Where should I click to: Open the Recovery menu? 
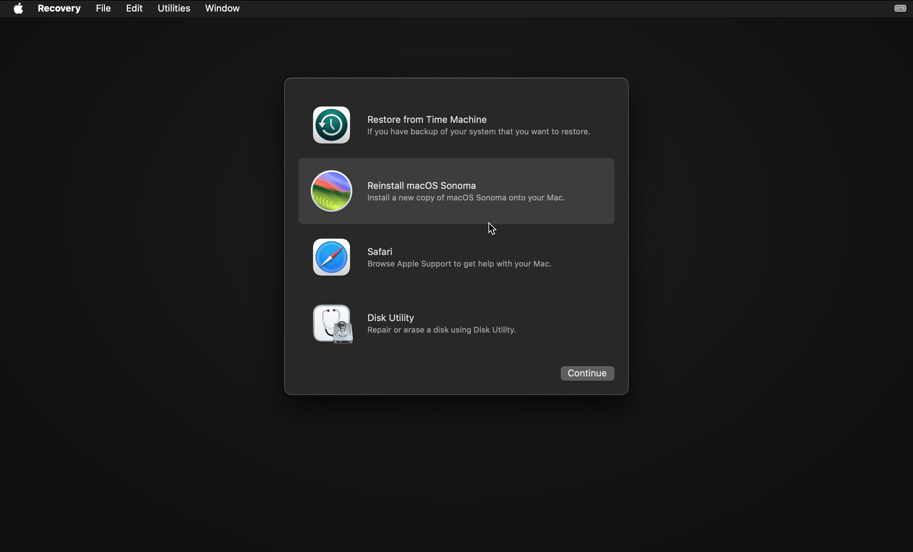tap(59, 8)
